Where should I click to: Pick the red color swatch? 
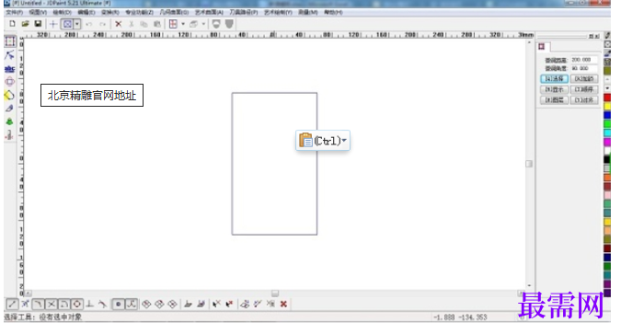coord(607,98)
